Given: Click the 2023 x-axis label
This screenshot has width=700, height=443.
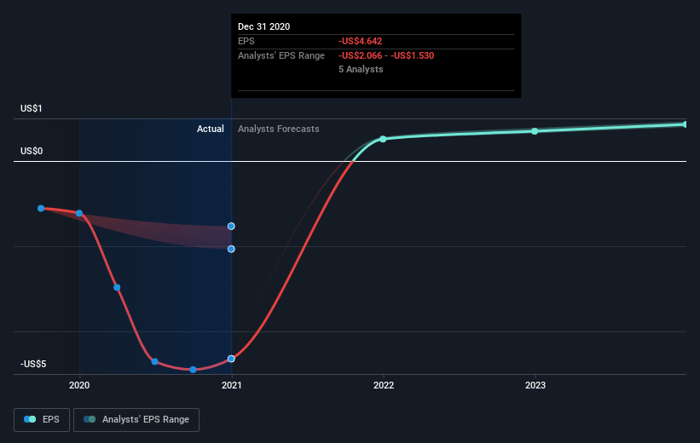Looking at the screenshot, I should [x=535, y=385].
